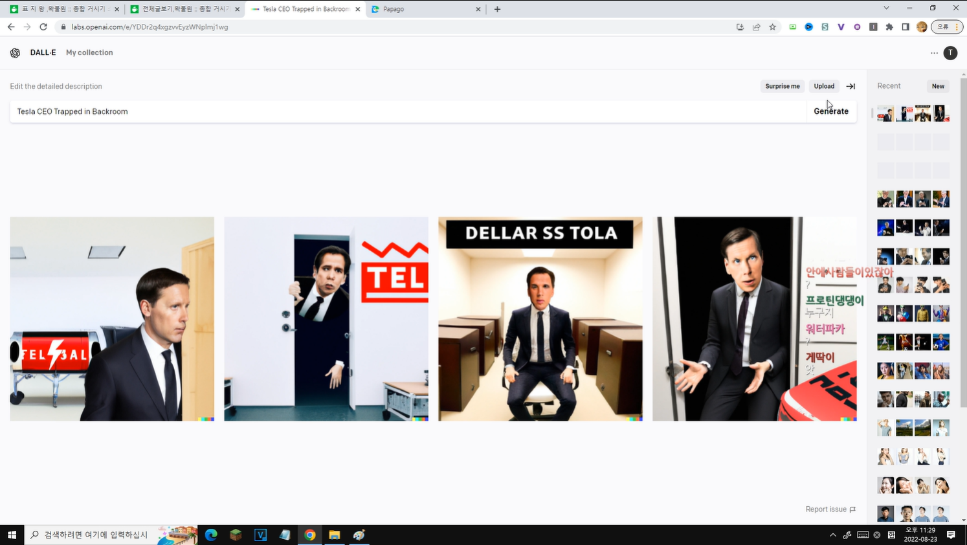Click the browser address bar URL
Image resolution: width=967 pixels, height=545 pixels.
coord(150,27)
